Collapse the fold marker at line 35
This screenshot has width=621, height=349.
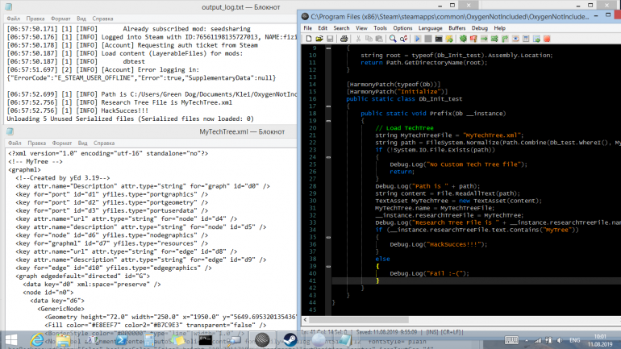[x=328, y=237]
